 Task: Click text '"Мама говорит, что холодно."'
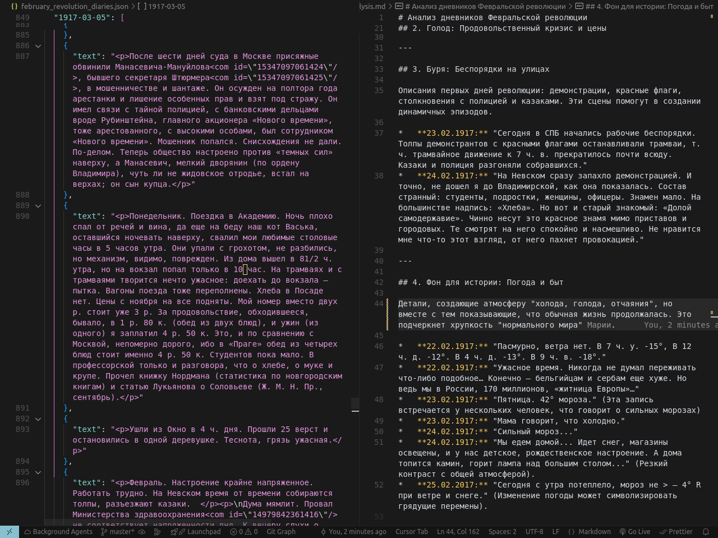(x=559, y=421)
